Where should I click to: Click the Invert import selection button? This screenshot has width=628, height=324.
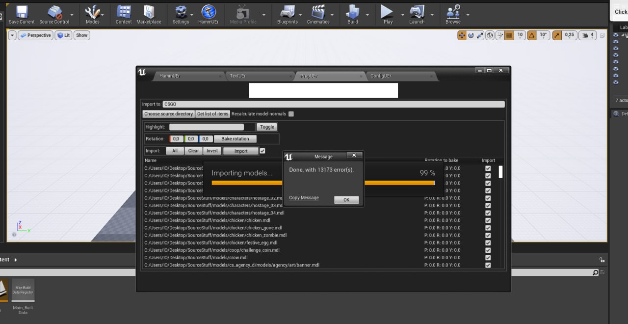(212, 151)
